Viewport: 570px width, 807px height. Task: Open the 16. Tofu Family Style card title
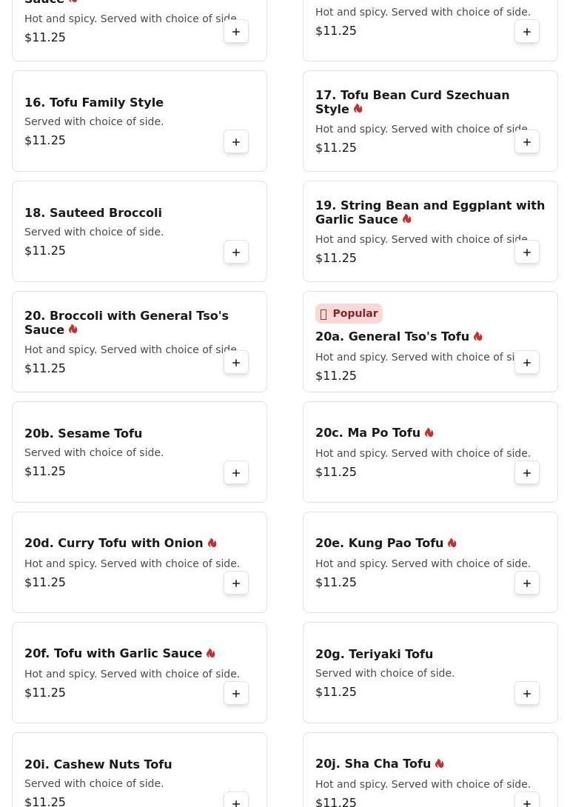(x=94, y=102)
